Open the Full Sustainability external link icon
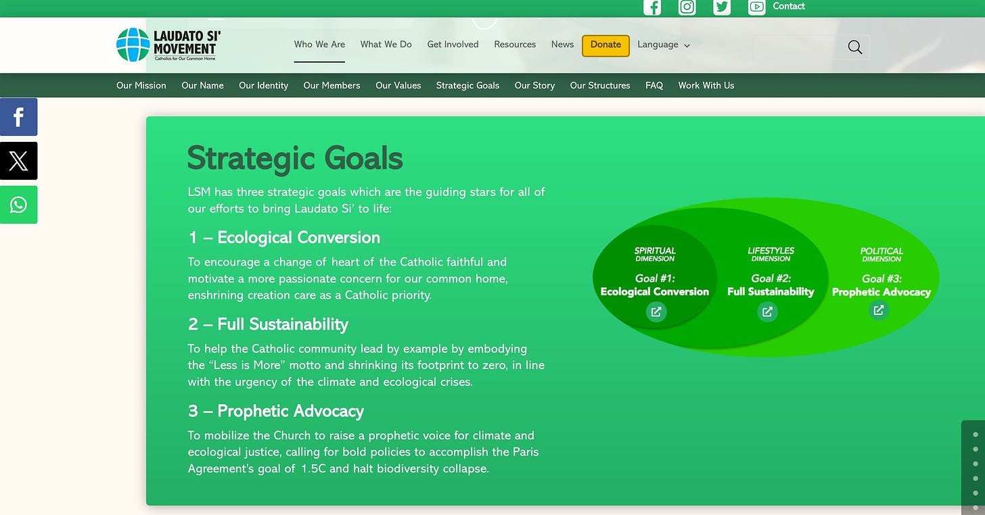Screen dimensions: 985x515 click(x=767, y=312)
